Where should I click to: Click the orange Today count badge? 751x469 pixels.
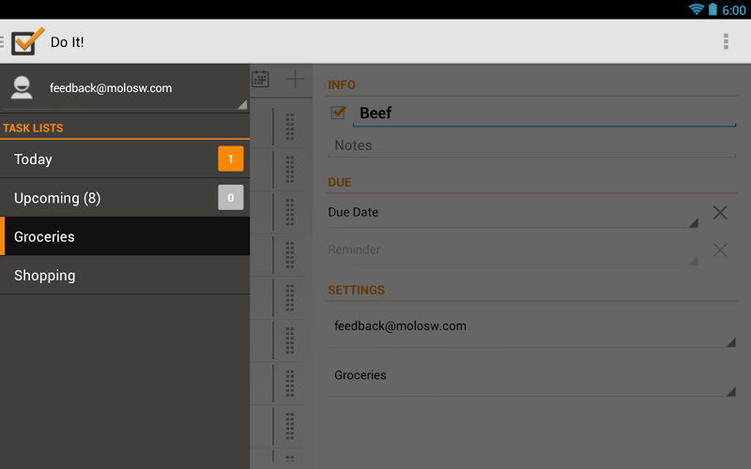(231, 159)
